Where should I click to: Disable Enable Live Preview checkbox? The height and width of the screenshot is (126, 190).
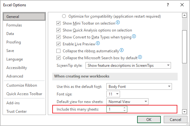point(58,44)
